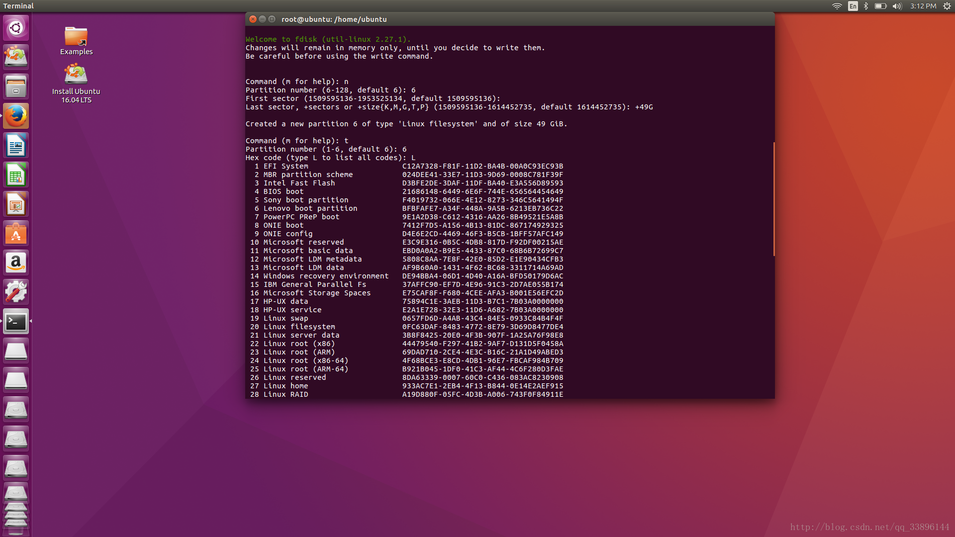Launch Install Ubuntu from the launcher dock

point(16,57)
